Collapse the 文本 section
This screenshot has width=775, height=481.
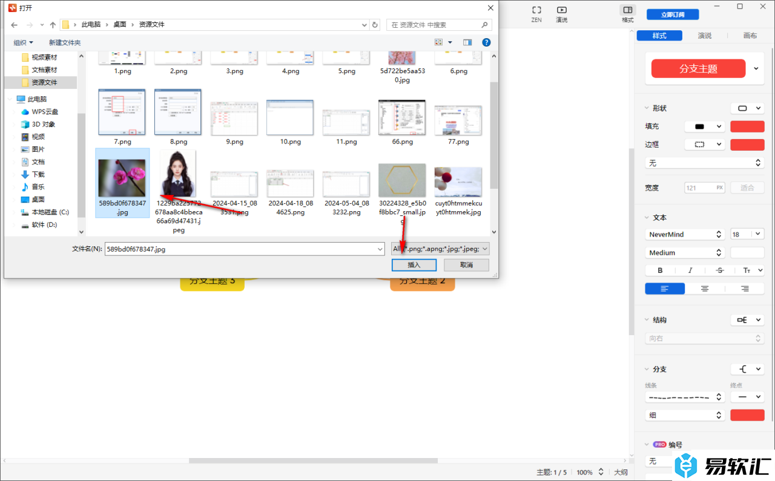(647, 217)
